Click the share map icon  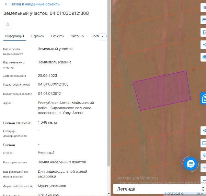pos(204,45)
